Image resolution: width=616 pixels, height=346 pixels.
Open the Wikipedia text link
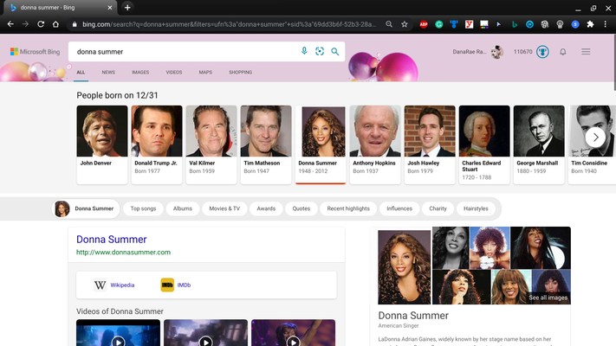point(122,285)
